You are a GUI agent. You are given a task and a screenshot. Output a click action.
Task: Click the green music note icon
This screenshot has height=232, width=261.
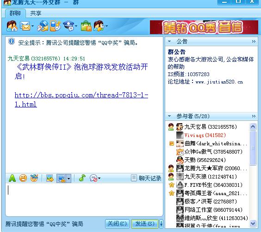(82, 178)
